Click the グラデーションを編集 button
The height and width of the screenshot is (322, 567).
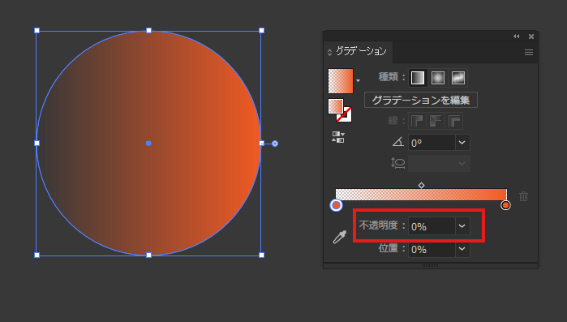coord(420,100)
